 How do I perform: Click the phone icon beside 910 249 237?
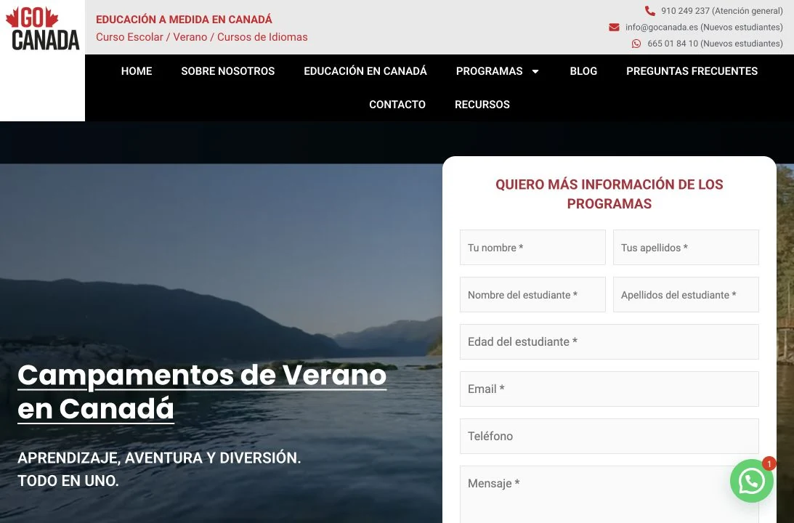[649, 11]
